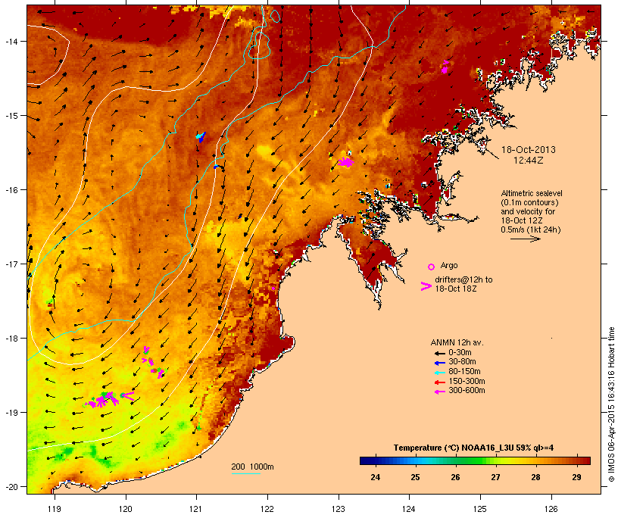Image resolution: width=621 pixels, height=515 pixels.
Task: Click the color bar value 27
Action: pyautogui.click(x=495, y=477)
